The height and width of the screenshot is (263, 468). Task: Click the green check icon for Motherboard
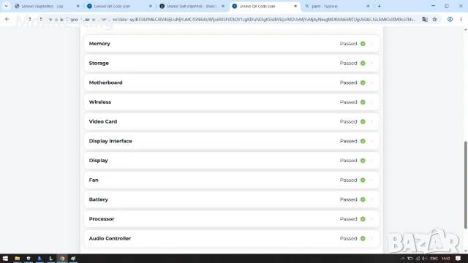[x=363, y=83]
